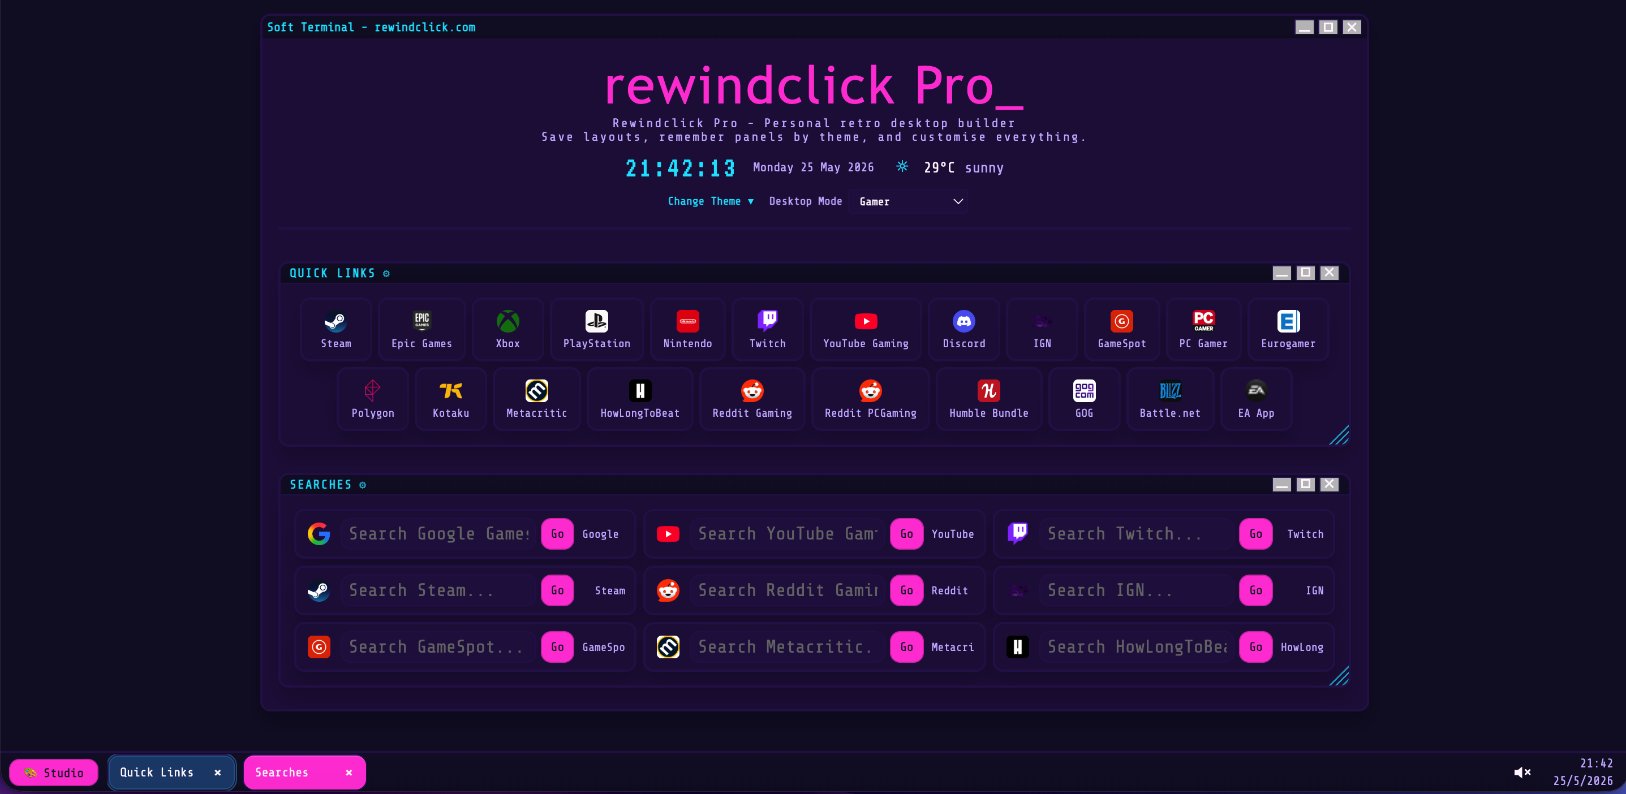Open Quick Links panel settings gear
The width and height of the screenshot is (1626, 794).
pyautogui.click(x=386, y=273)
